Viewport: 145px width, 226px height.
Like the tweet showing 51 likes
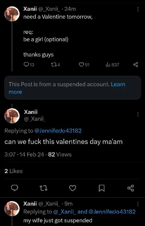(x=84, y=65)
